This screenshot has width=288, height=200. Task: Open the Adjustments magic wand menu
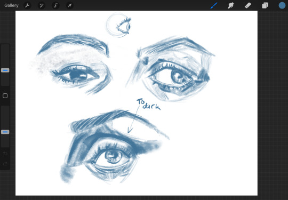click(x=41, y=5)
